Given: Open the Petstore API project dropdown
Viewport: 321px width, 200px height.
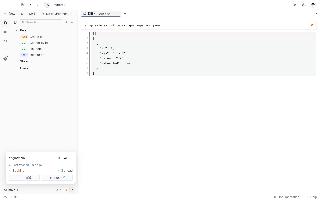Looking at the screenshot, I should tap(59, 5).
